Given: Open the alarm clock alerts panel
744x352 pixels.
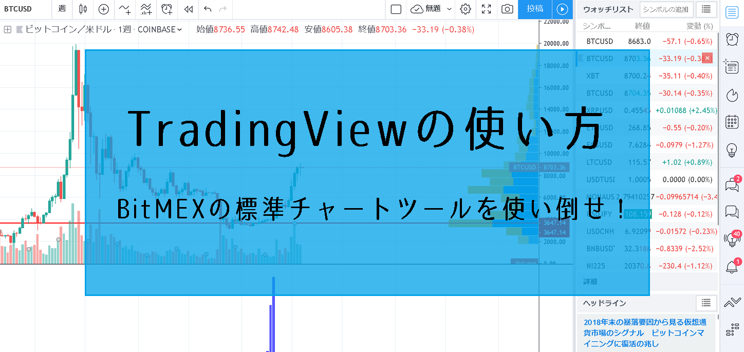Looking at the screenshot, I should (x=732, y=39).
